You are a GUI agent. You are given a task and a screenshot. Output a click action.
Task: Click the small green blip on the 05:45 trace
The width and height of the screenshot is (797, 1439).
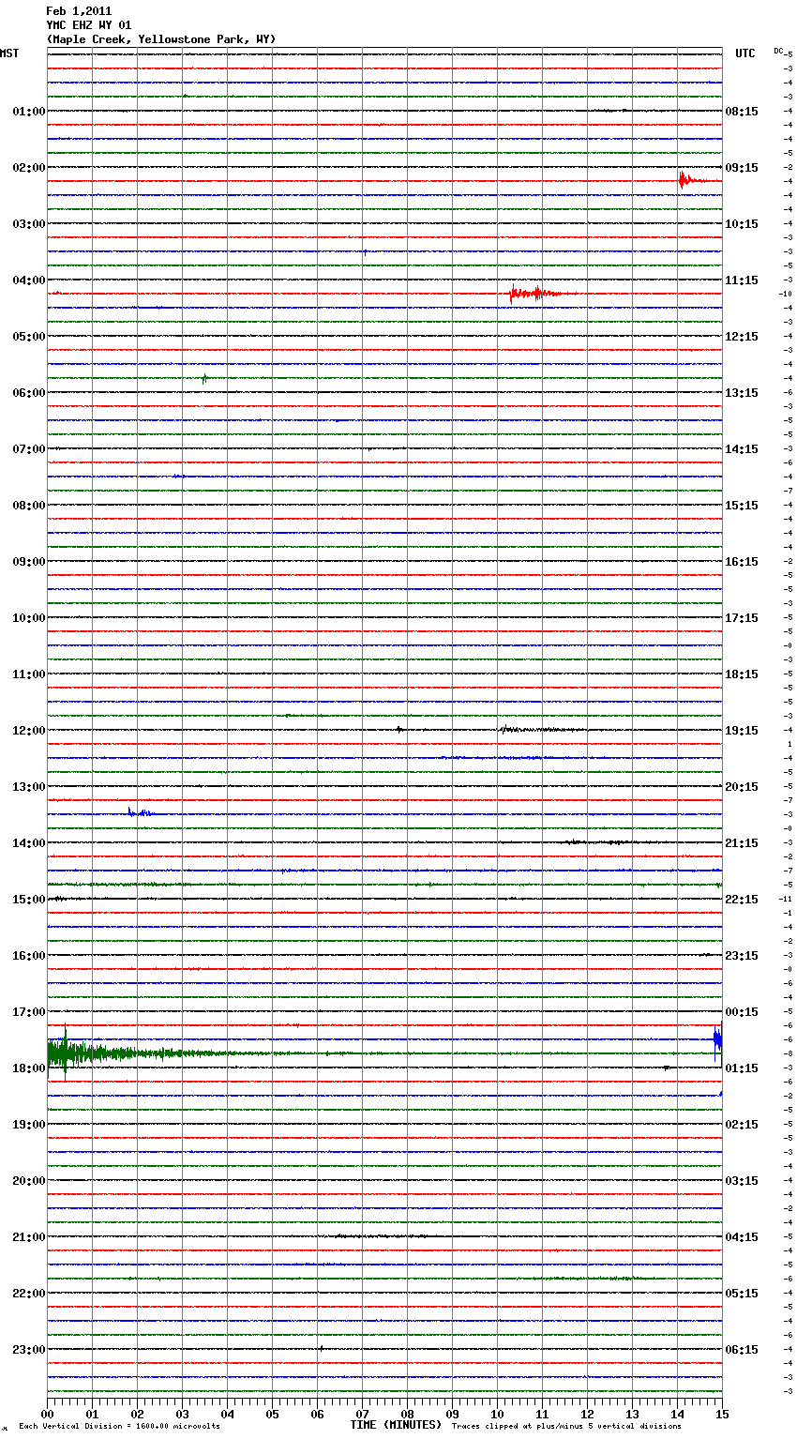click(x=204, y=378)
